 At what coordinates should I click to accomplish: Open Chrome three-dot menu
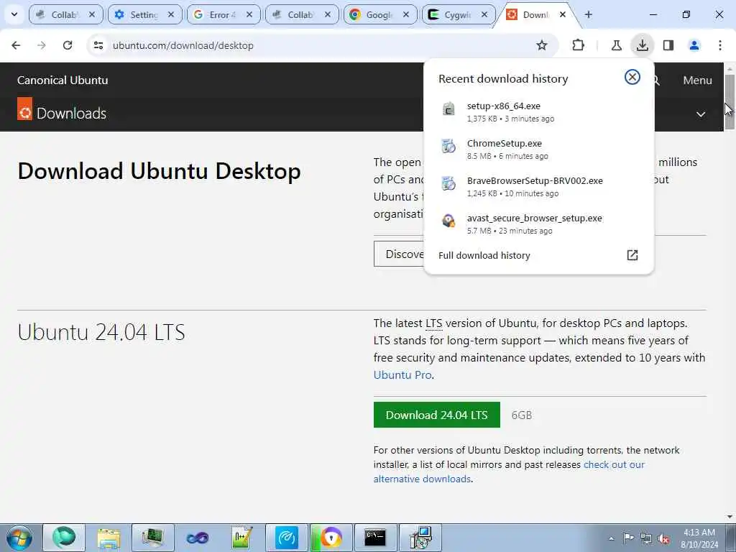pos(719,45)
